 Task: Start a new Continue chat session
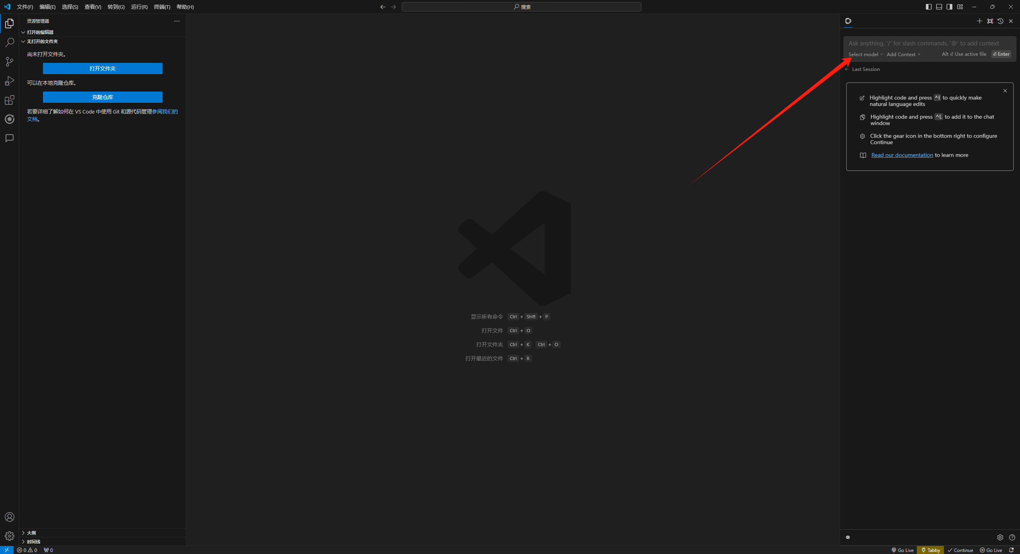[979, 21]
